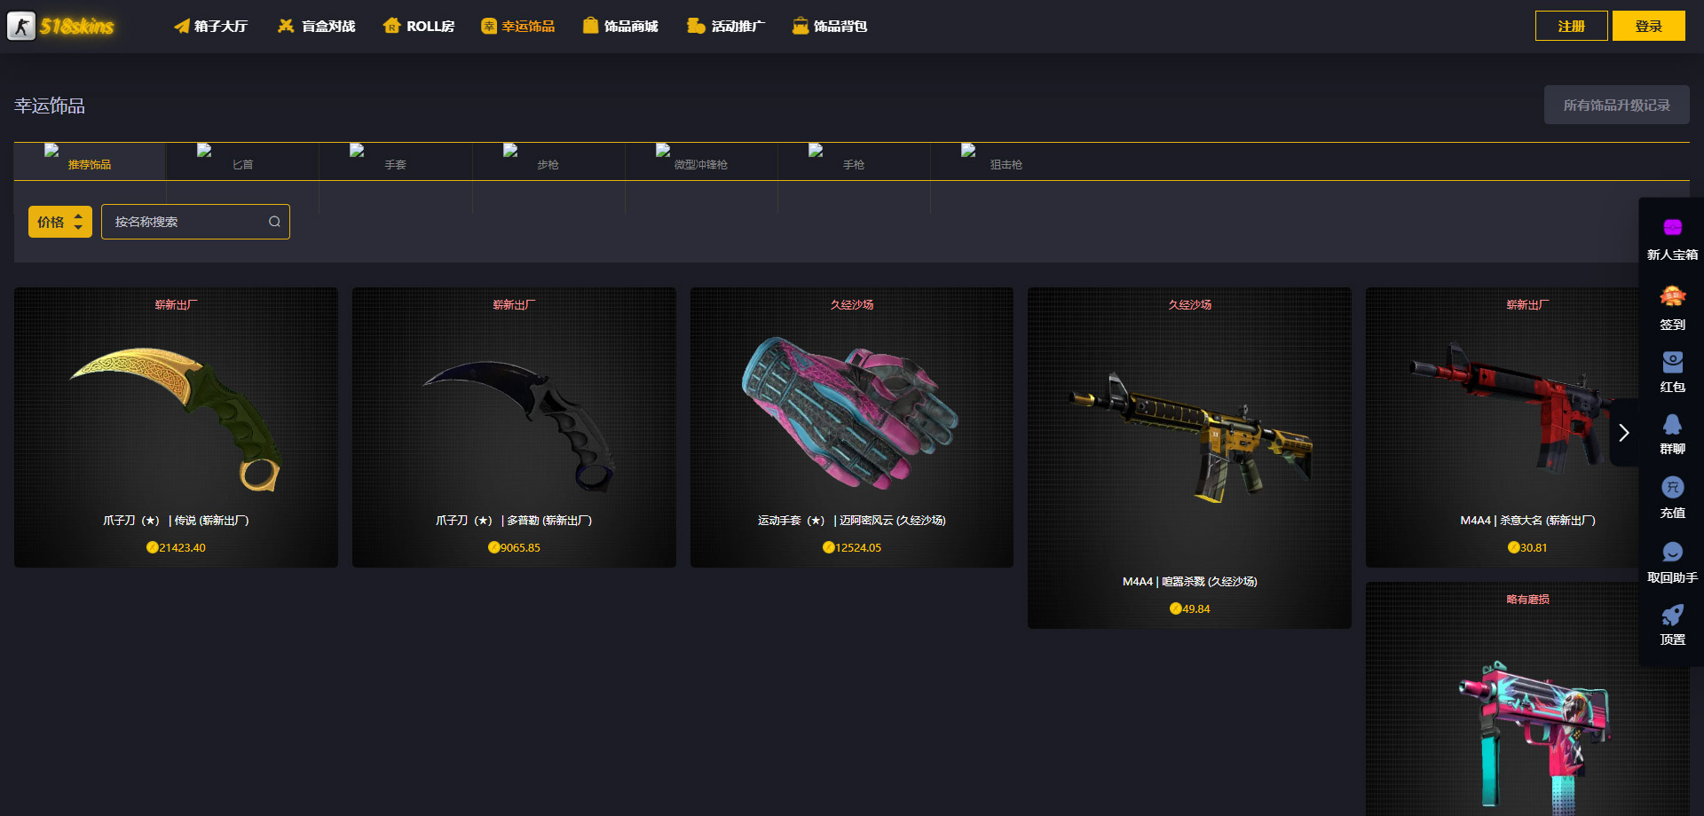1704x816 pixels.
Task: Click the 置顶 rocket back-to-top icon
Action: 1672,615
